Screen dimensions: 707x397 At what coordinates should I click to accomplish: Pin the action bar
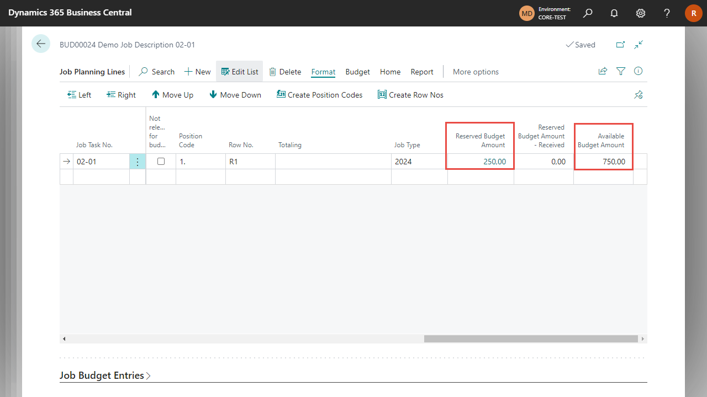[x=639, y=95]
